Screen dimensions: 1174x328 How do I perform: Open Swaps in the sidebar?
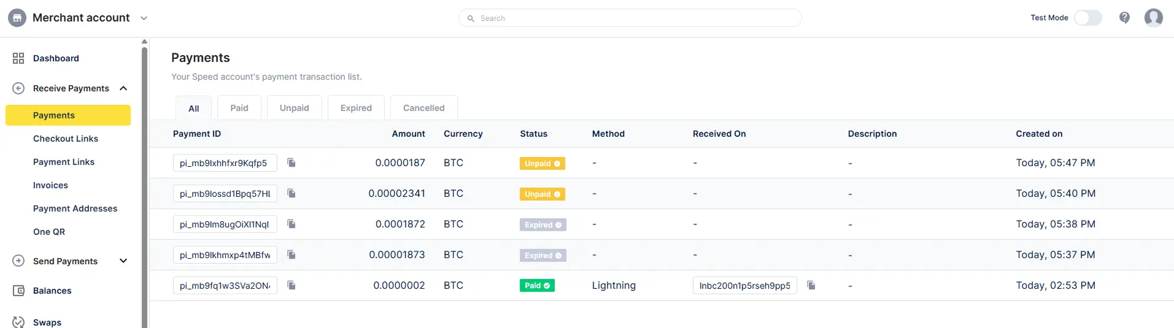(47, 322)
